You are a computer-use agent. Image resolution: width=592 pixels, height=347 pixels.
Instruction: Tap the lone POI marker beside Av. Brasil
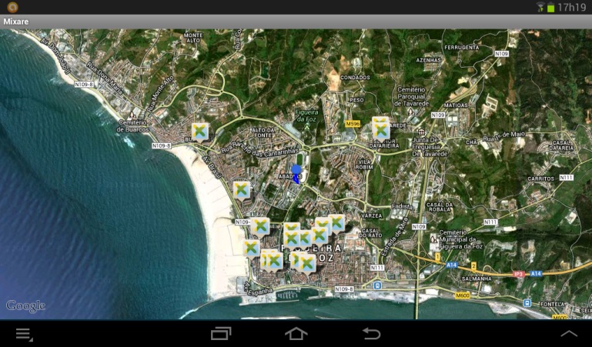point(242,189)
